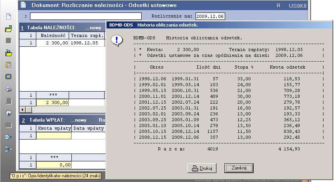This screenshot has height=182, width=334.
Task: Click the teal calculator screen icon
Action: (9, 77)
